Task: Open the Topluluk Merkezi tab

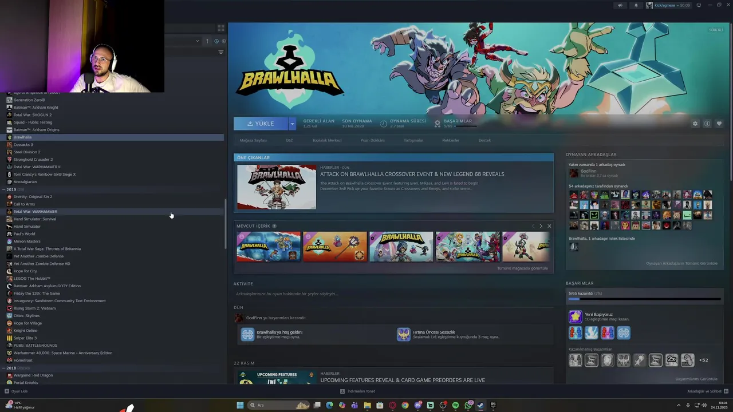Action: click(x=327, y=140)
